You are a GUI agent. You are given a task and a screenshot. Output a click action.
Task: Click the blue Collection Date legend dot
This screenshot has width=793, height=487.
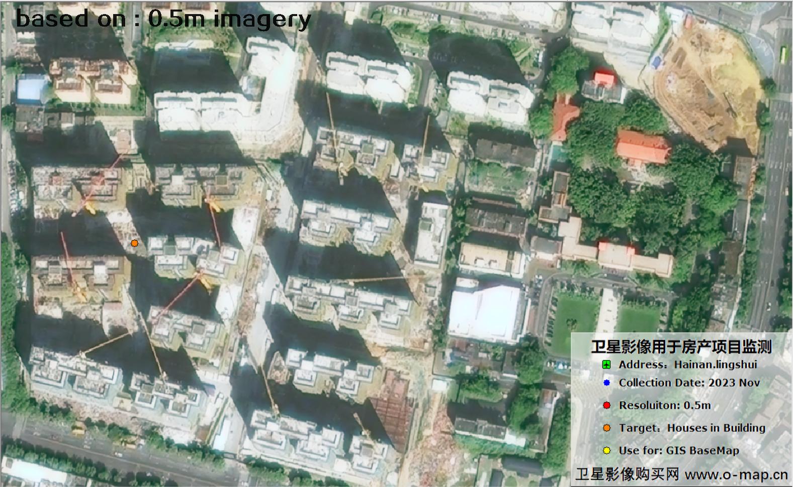(606, 383)
